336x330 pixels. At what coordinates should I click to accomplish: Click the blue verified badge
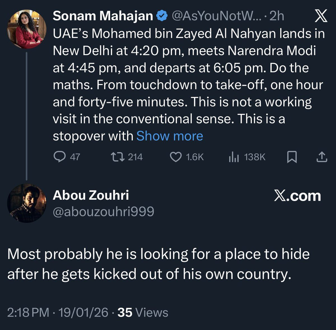tap(162, 16)
